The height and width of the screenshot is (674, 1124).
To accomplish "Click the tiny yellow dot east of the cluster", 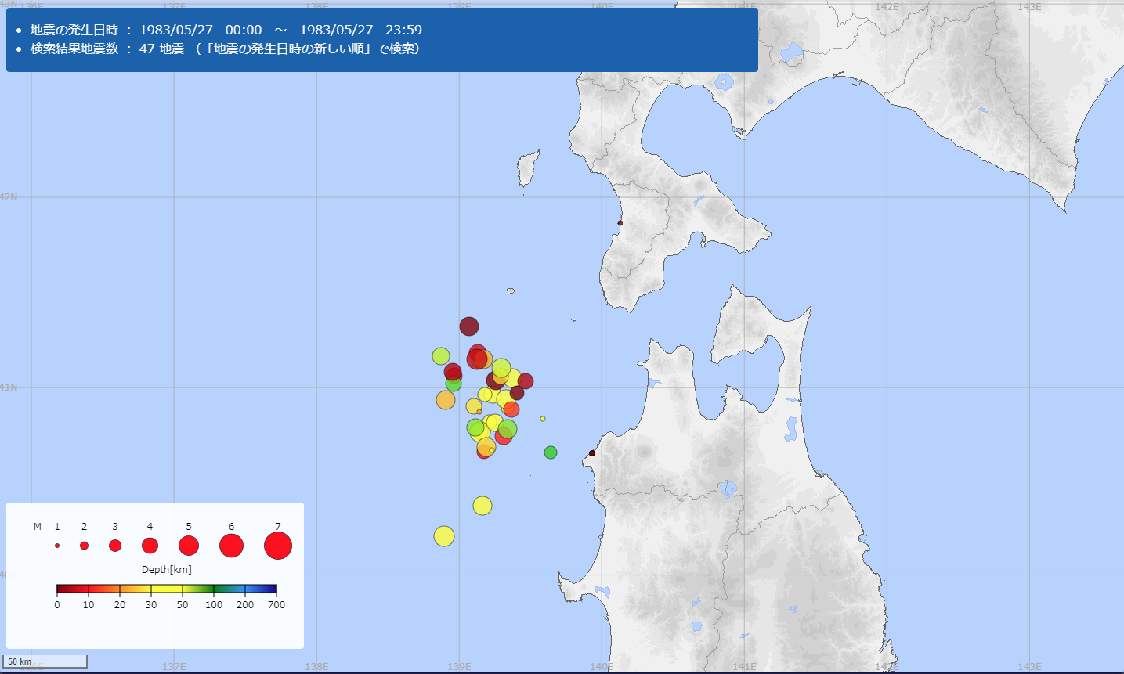I will click(x=543, y=419).
